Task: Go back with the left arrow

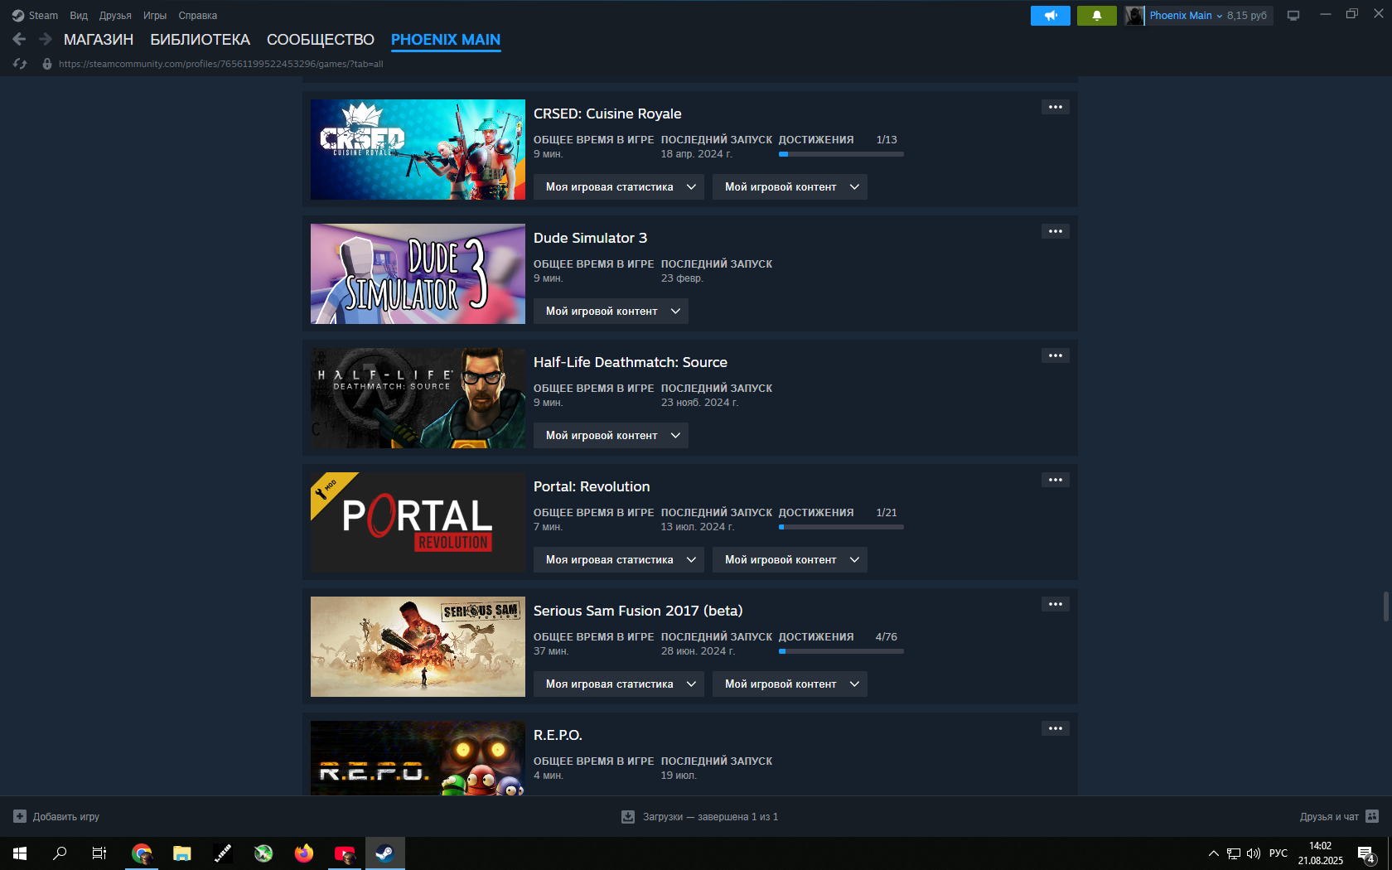Action: [19, 39]
